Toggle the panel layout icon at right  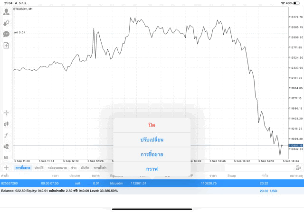pos(298,168)
